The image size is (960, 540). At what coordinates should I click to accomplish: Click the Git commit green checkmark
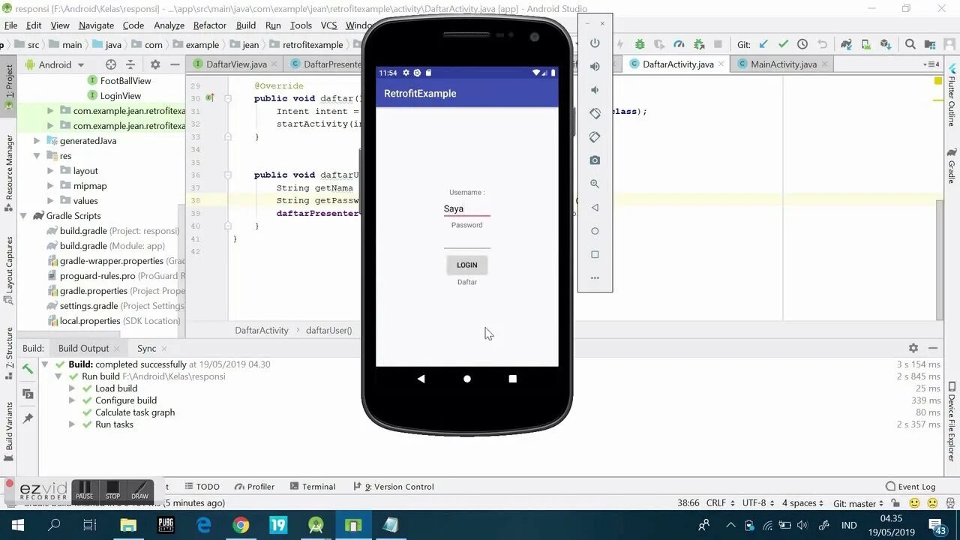pos(783,44)
